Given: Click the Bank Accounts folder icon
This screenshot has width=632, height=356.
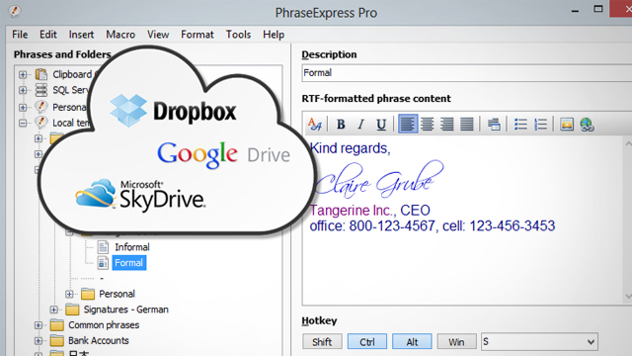Looking at the screenshot, I should [57, 341].
